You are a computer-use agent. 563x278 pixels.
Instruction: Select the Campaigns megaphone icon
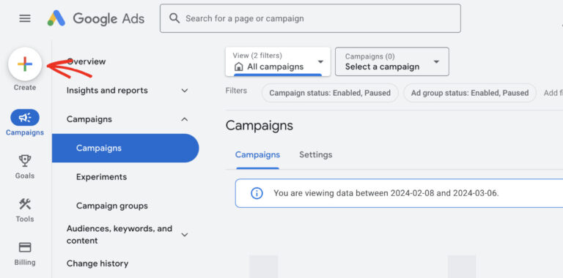25,118
